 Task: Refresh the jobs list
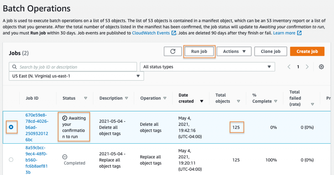pyautogui.click(x=173, y=51)
